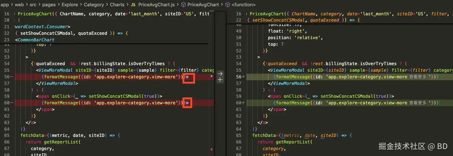
Task: Open the <function> breadcrumb symbol
Action: tap(243, 5)
